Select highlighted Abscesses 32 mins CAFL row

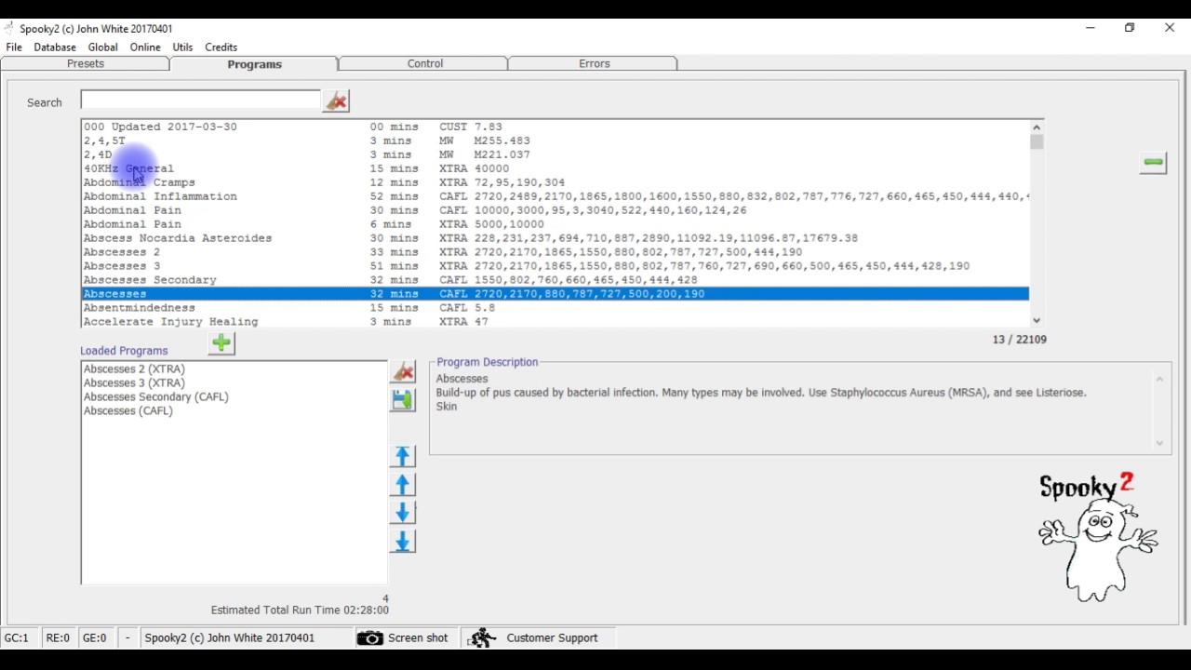[555, 294]
